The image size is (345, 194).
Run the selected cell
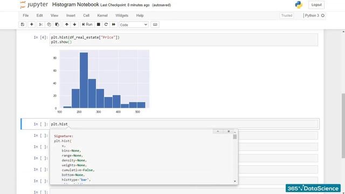87,24
